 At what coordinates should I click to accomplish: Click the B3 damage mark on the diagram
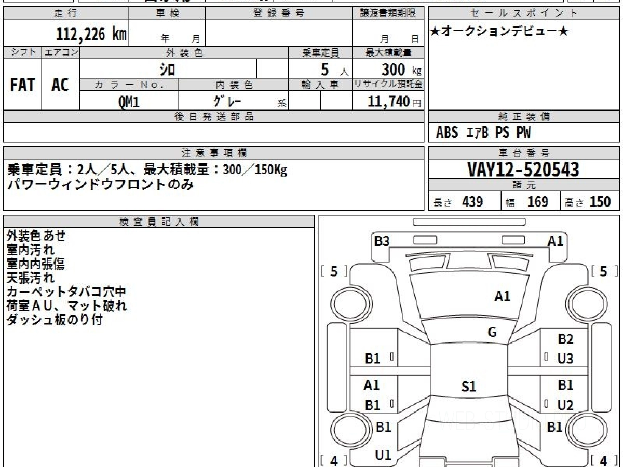[x=382, y=241]
